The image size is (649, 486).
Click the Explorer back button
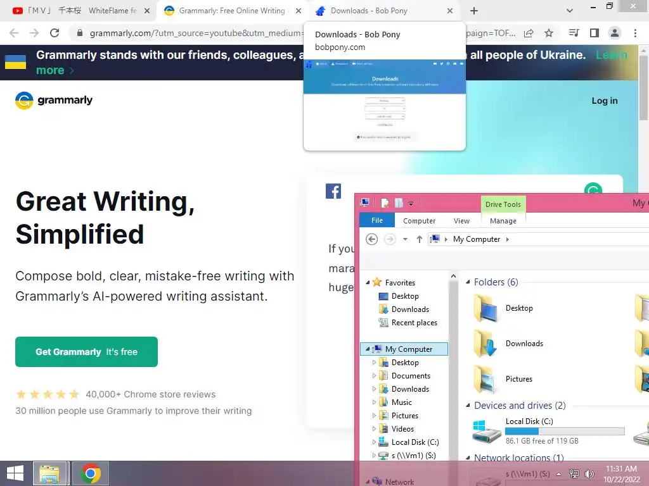pos(371,239)
